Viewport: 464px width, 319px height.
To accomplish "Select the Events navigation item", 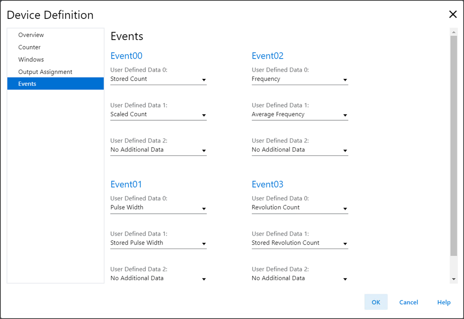I will [27, 84].
